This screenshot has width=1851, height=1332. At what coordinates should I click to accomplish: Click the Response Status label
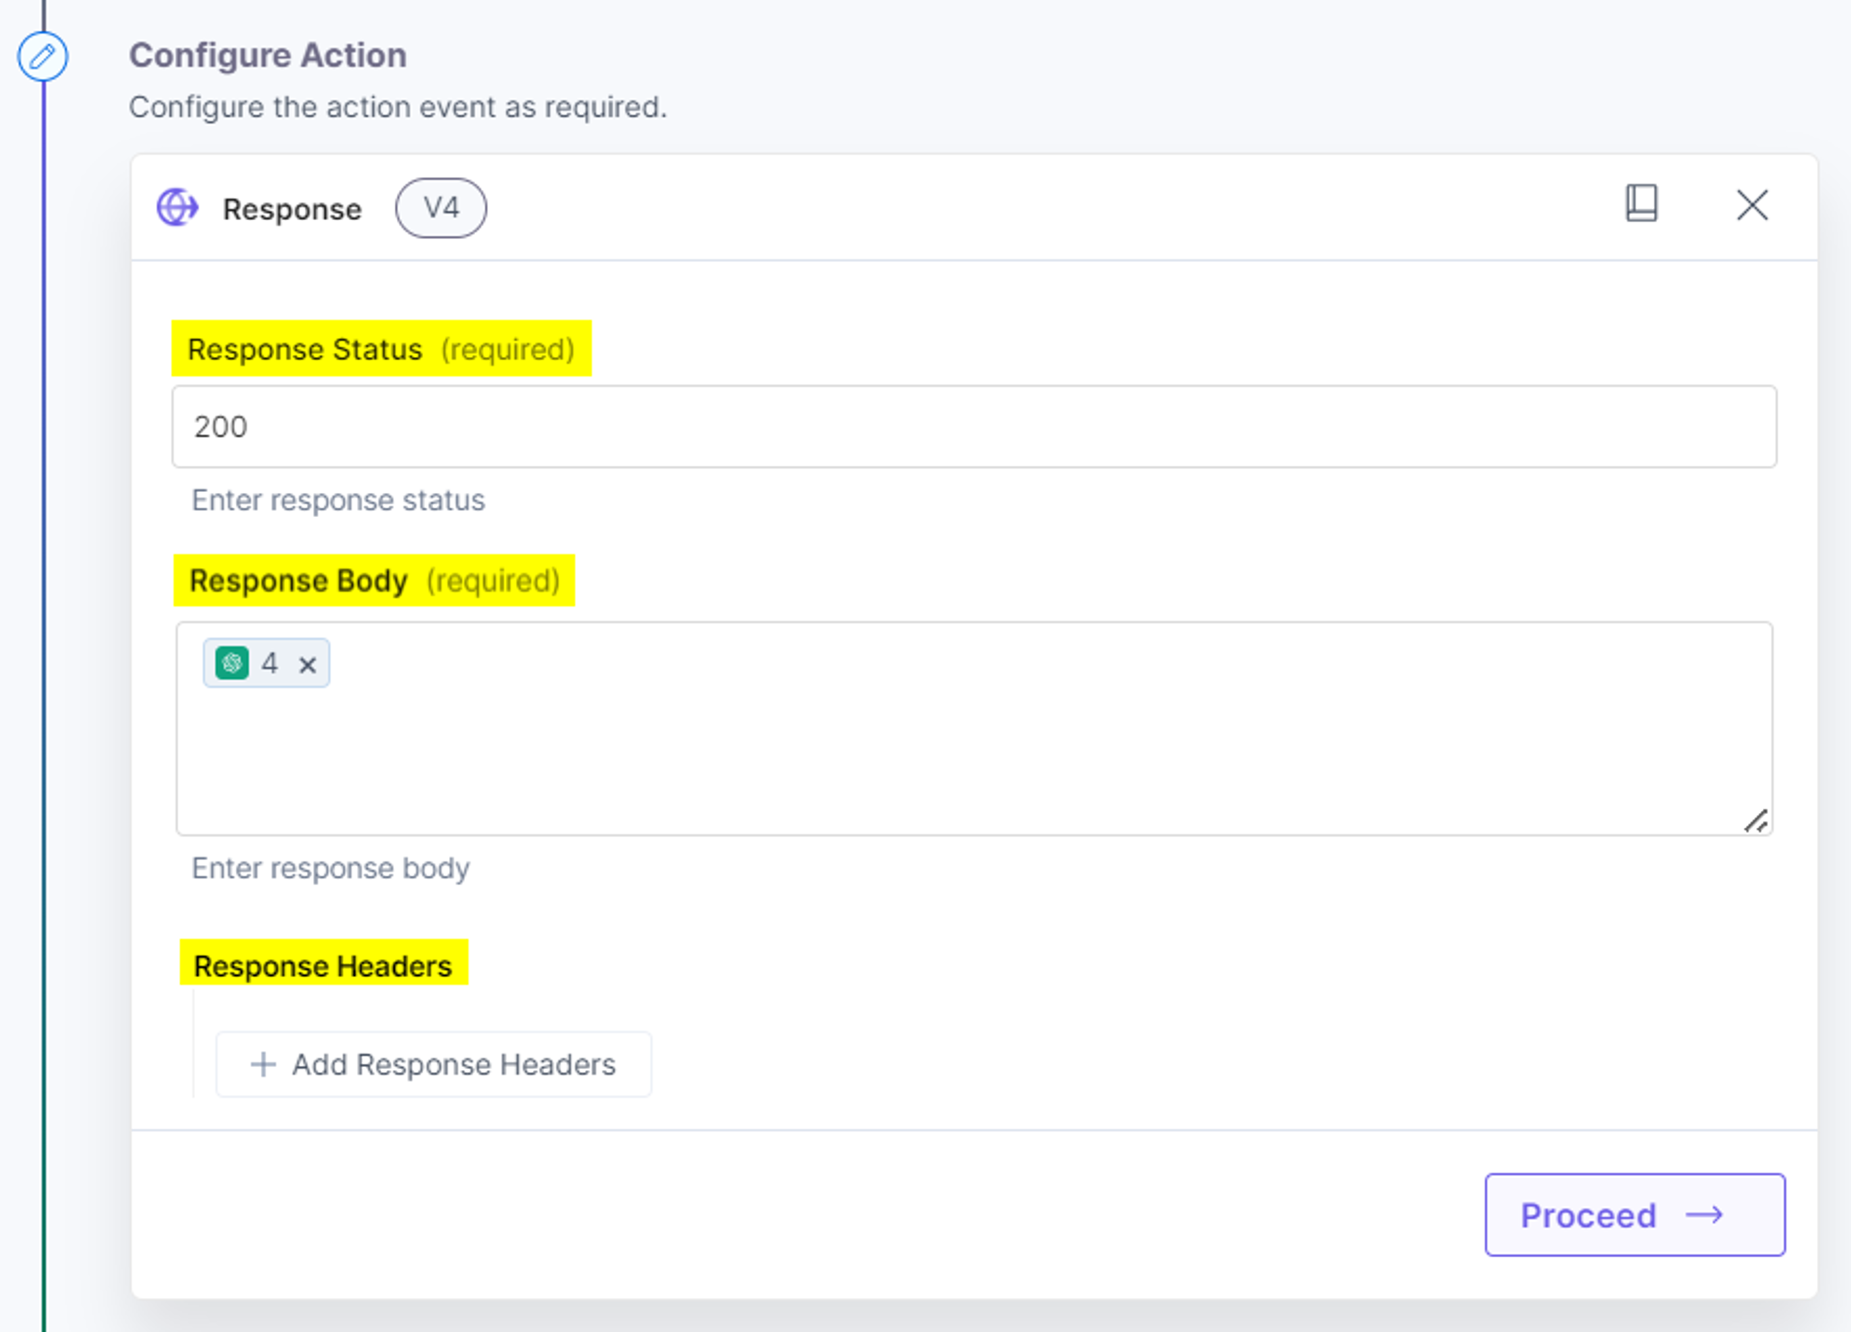click(x=305, y=350)
